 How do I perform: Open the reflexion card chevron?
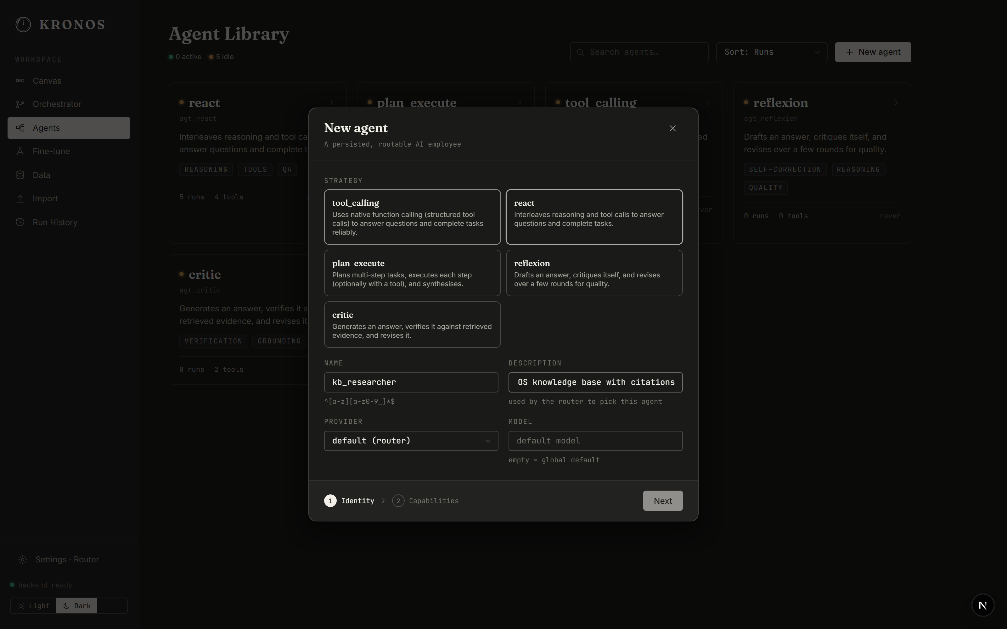[896, 102]
